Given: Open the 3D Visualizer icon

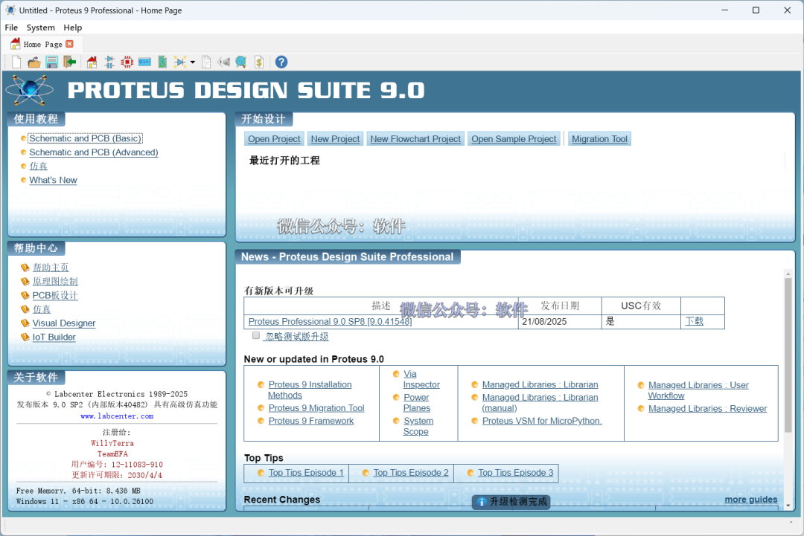Looking at the screenshot, I should pyautogui.click(x=144, y=62).
